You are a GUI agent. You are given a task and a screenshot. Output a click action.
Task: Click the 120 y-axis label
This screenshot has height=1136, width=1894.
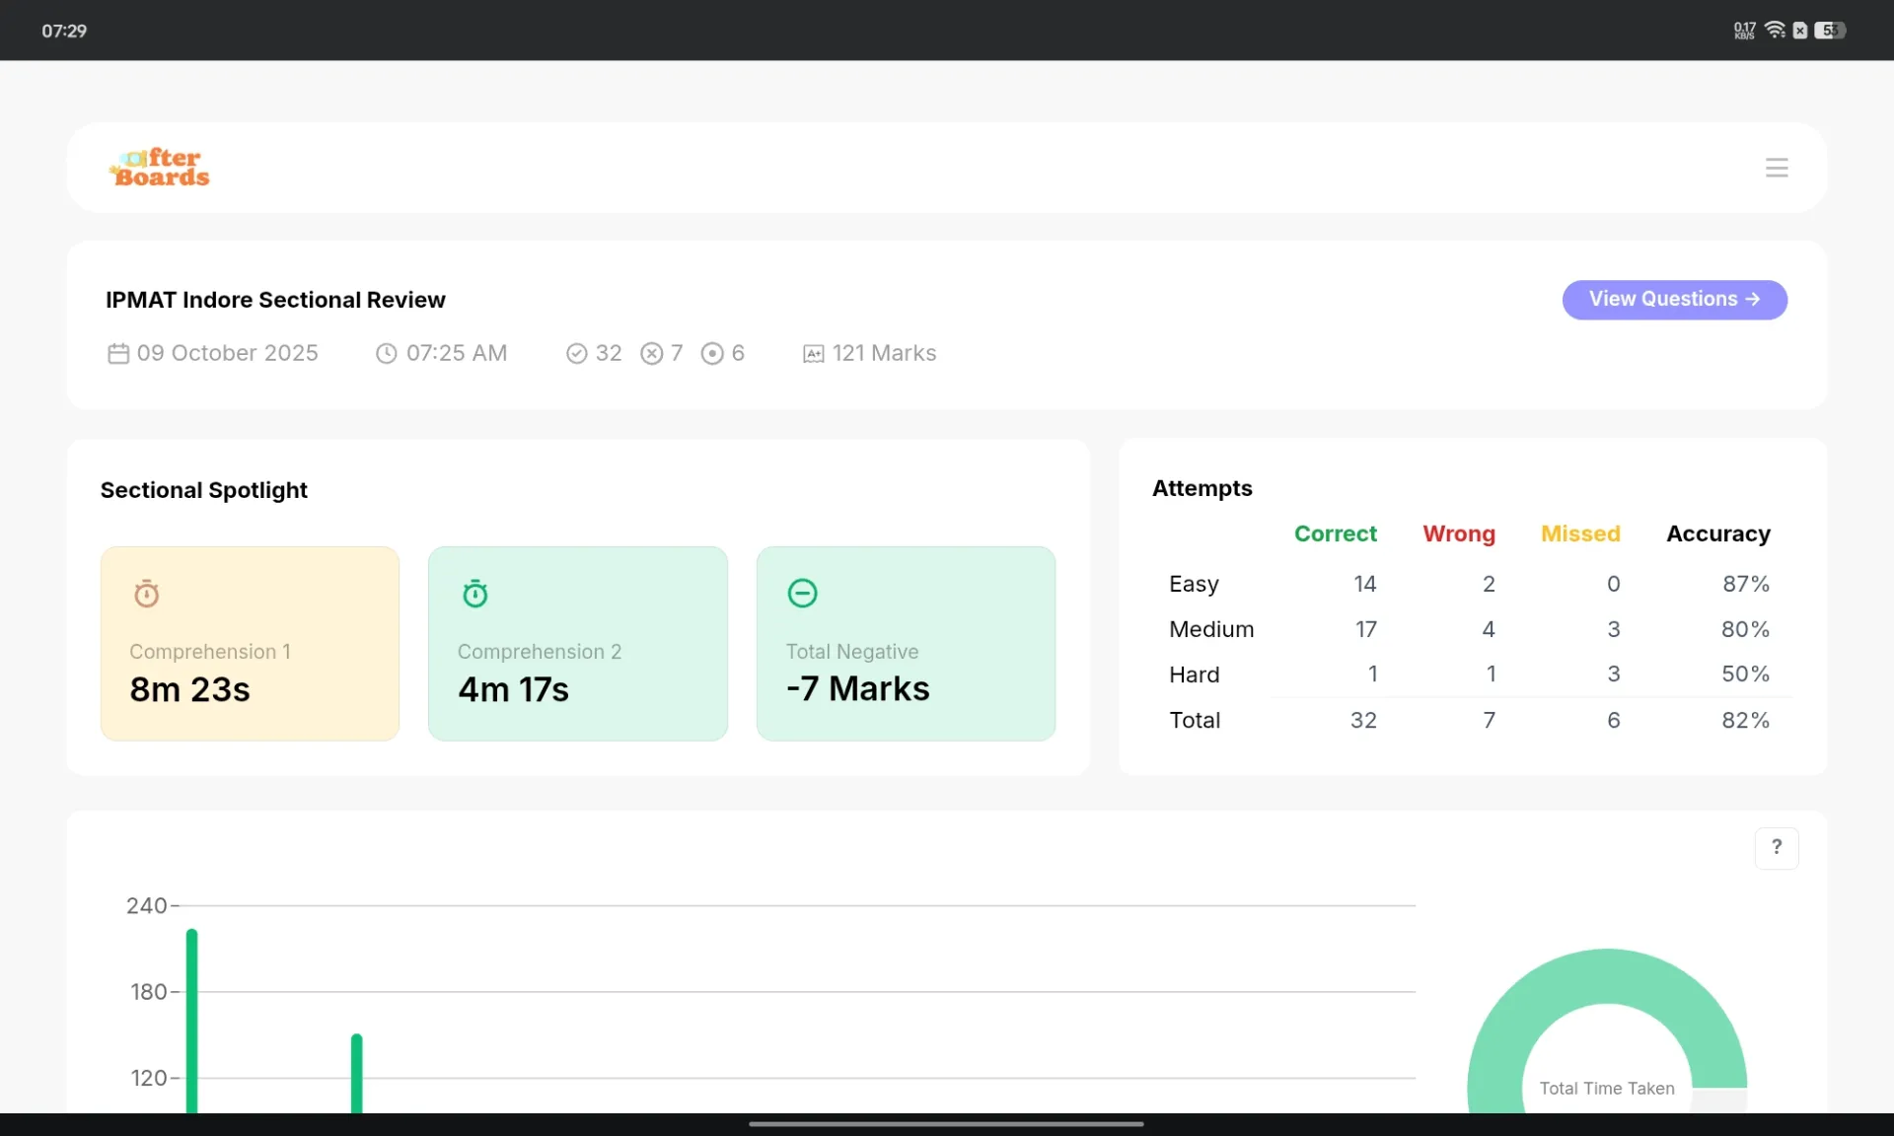click(148, 1078)
